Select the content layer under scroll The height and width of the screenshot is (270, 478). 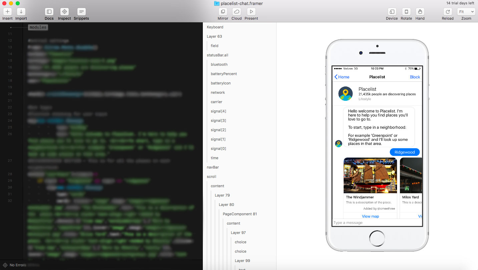click(217, 186)
